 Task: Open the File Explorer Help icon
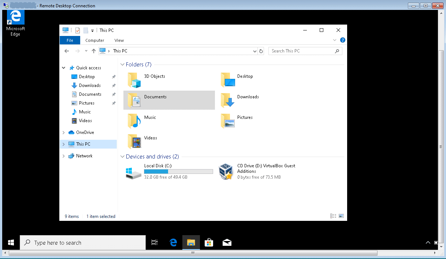343,40
